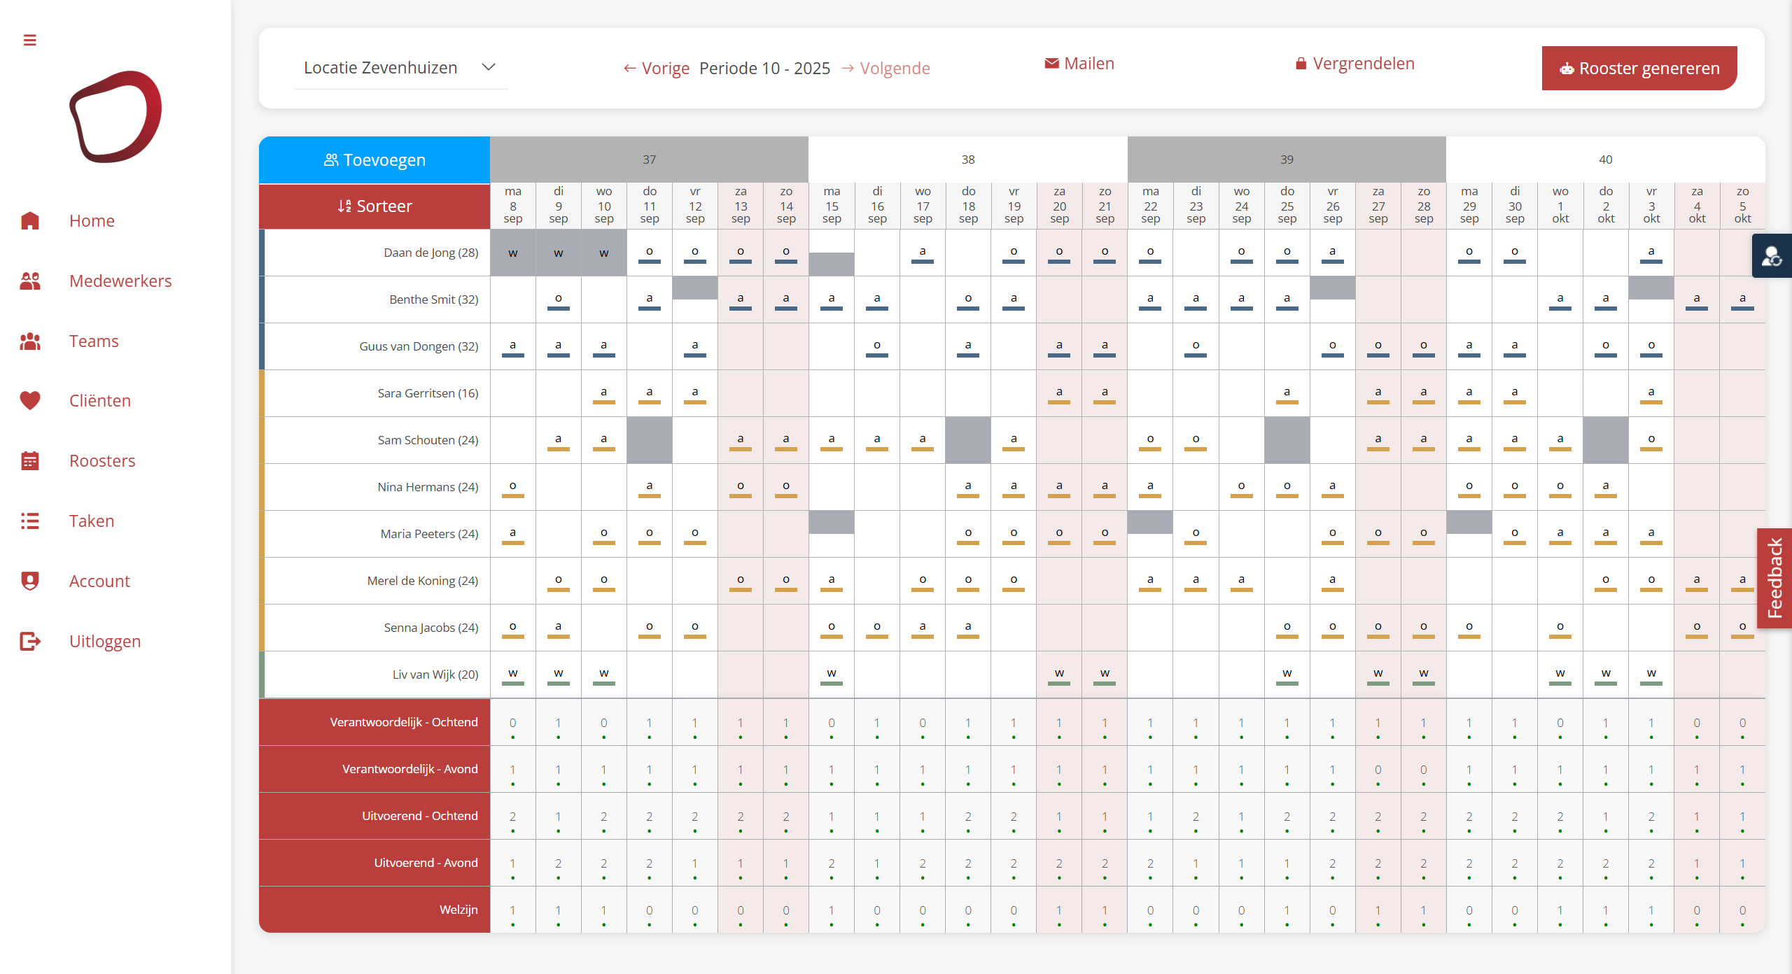Screen dimensions: 1792x974
Task: Click the Home house icon
Action: coord(30,221)
